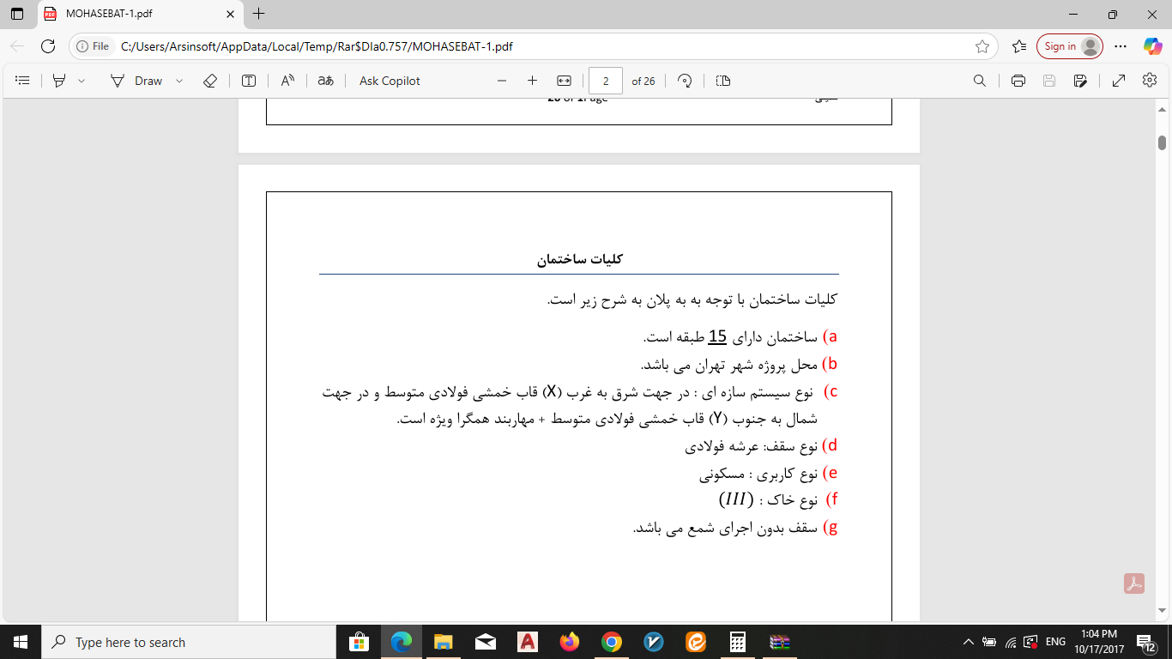Select the MOHASEBAT-1.pdf tab

[x=141, y=14]
